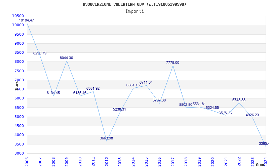Select the data label 10104.47

tap(27, 20)
